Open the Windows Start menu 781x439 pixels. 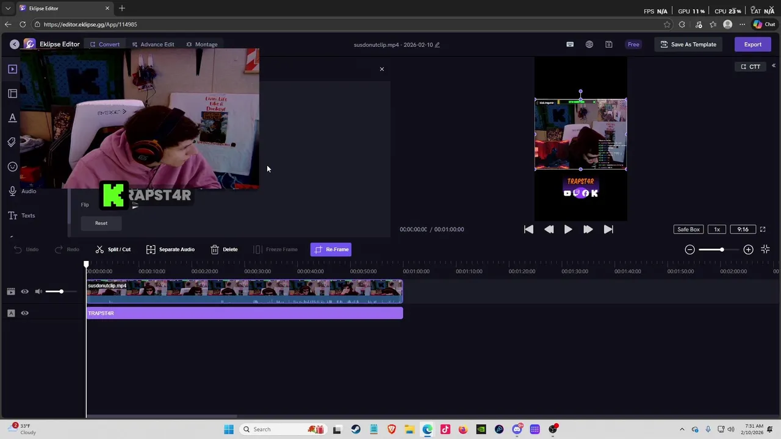229,429
